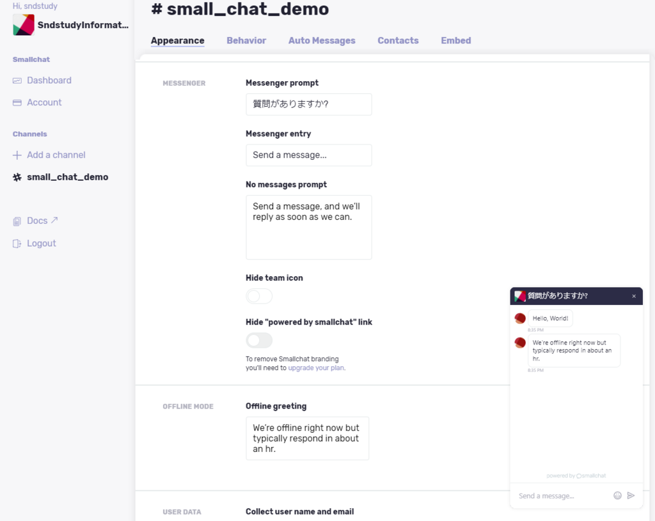
Task: Toggle Hide powered by smallchat link switch
Action: (x=259, y=341)
